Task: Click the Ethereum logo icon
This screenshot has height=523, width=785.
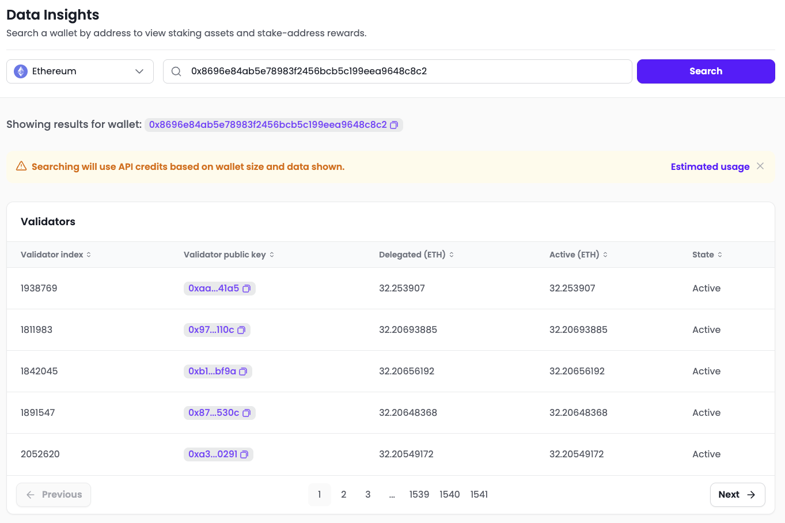Action: (21, 71)
